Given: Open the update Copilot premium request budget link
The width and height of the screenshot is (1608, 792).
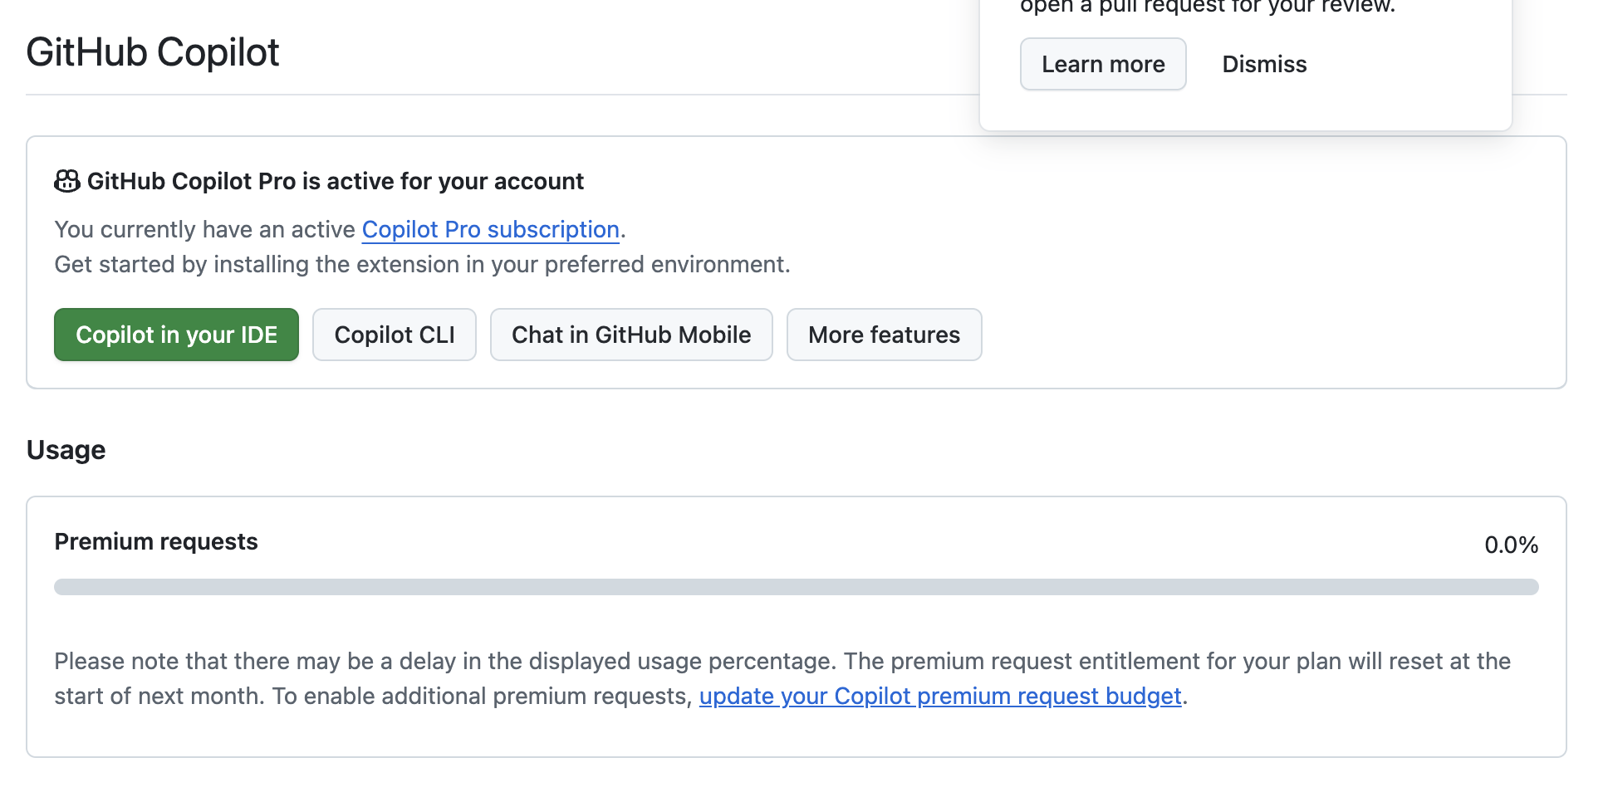Looking at the screenshot, I should click(x=939, y=696).
